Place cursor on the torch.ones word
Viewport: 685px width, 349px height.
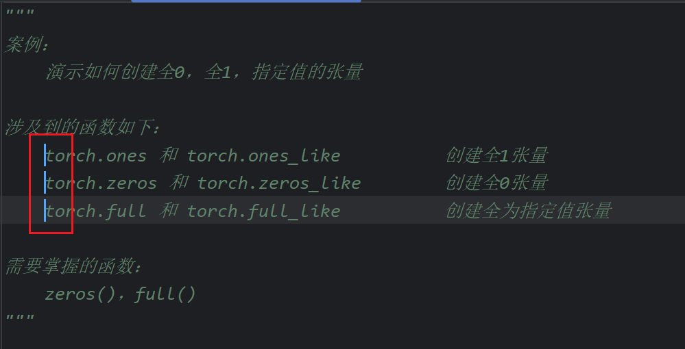point(96,156)
